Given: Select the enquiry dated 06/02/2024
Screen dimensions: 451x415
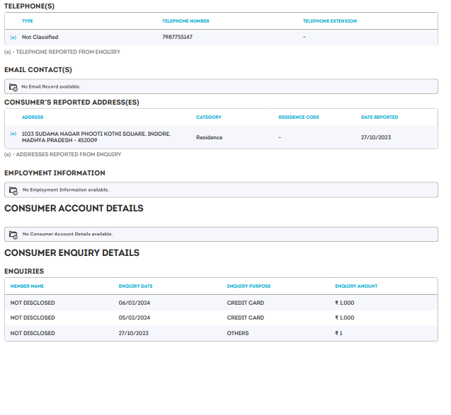Looking at the screenshot, I should coord(134,303).
